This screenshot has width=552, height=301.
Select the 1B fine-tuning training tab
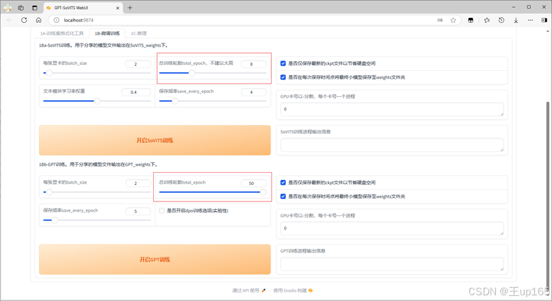[x=107, y=33]
